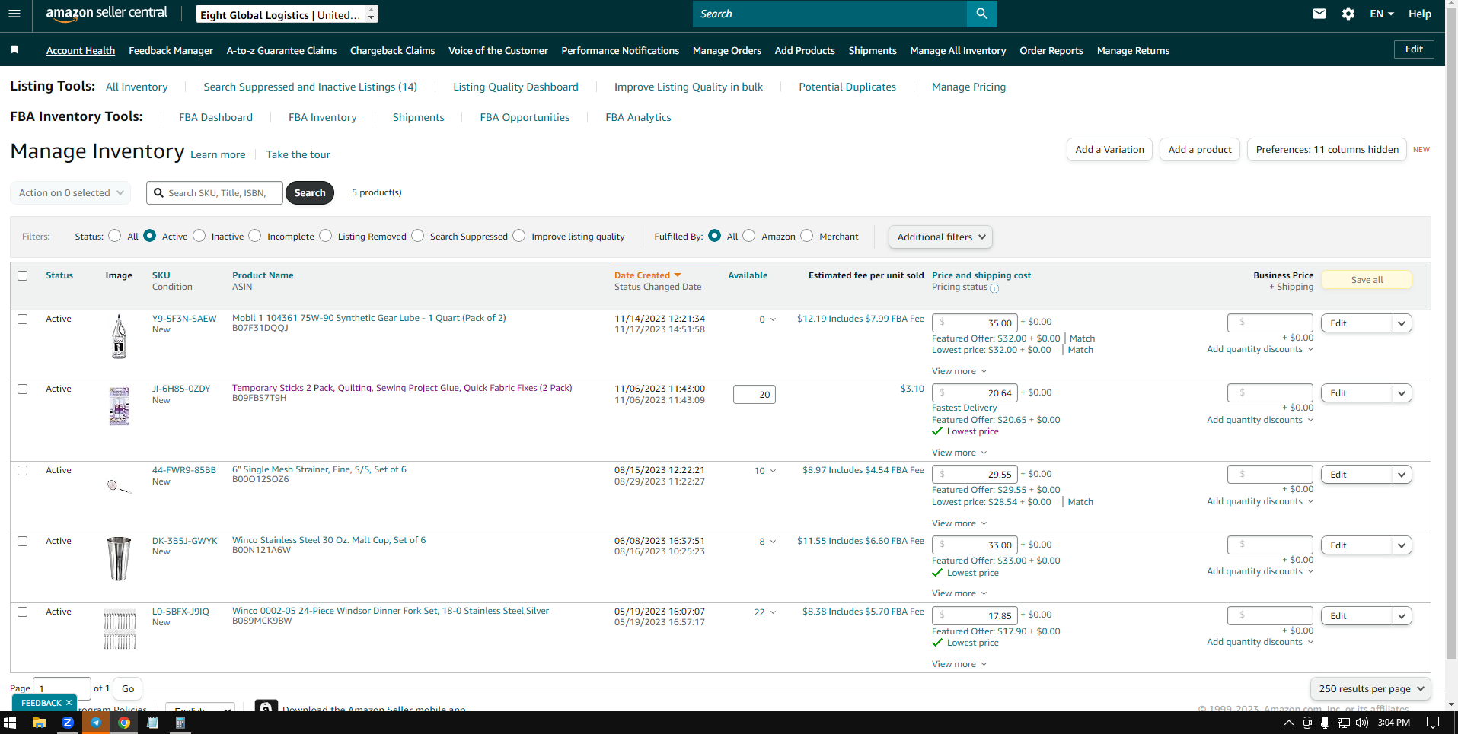Open the notification center icon
The image size is (1458, 734).
(x=1432, y=723)
